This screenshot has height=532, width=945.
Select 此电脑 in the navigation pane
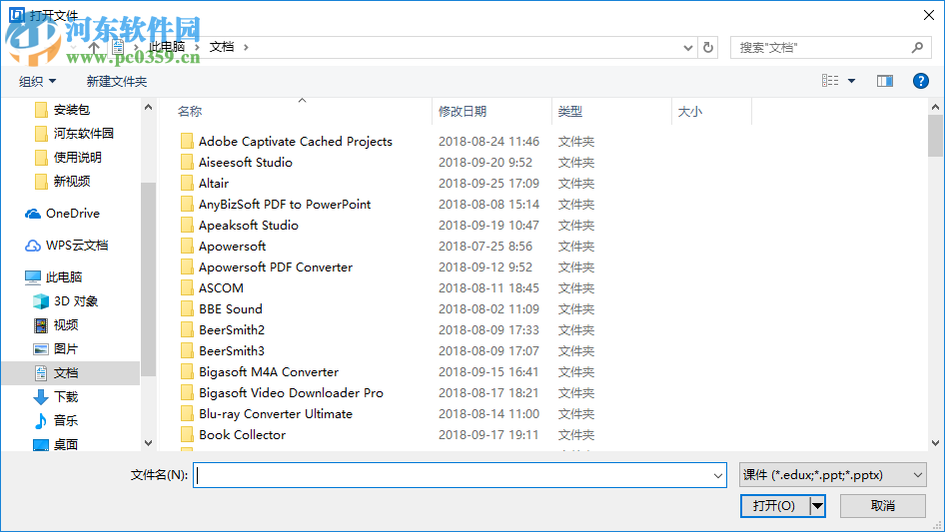tap(54, 277)
